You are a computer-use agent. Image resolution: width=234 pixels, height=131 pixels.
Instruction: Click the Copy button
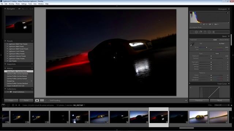pyautogui.click(x=11, y=100)
